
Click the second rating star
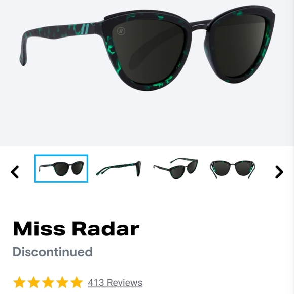[x=34, y=282]
